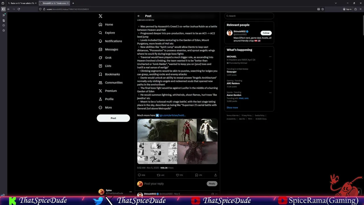Like the post with the heart icon
Viewport: 364px width, 205px height.
[x=177, y=175]
